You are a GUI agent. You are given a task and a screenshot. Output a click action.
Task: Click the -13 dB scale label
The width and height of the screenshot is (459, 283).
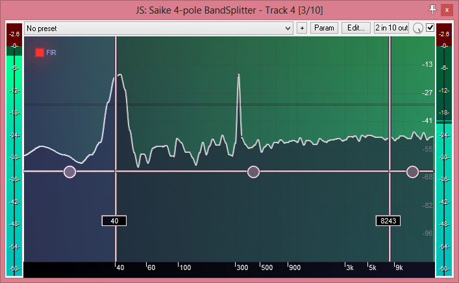[427, 64]
